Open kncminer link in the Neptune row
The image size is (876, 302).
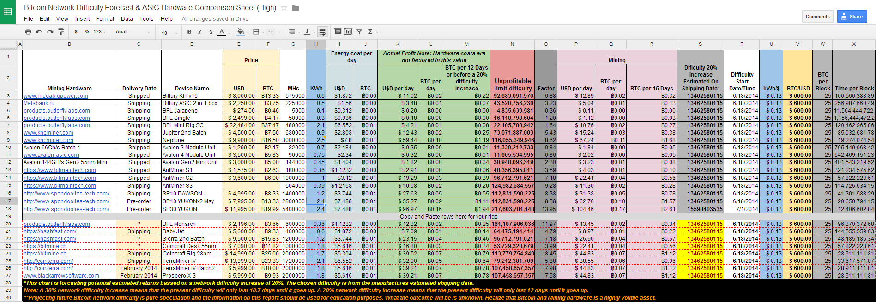coord(48,140)
